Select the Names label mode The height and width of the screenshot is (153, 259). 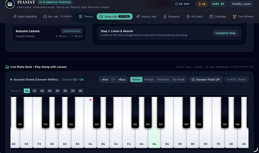point(136,80)
